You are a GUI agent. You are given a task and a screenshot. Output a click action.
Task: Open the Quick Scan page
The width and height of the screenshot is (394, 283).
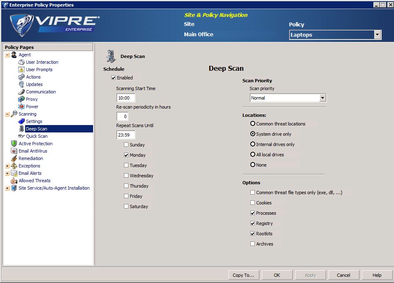tap(36, 136)
